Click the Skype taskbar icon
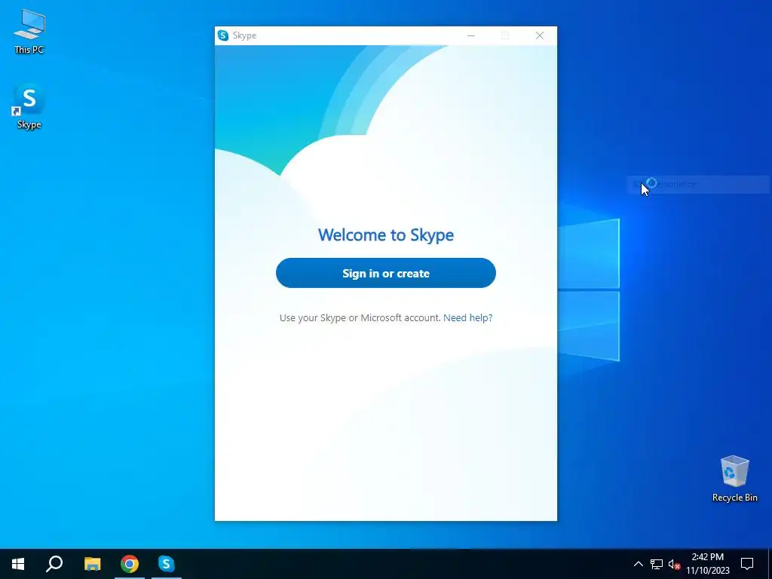The width and height of the screenshot is (772, 579). (167, 564)
